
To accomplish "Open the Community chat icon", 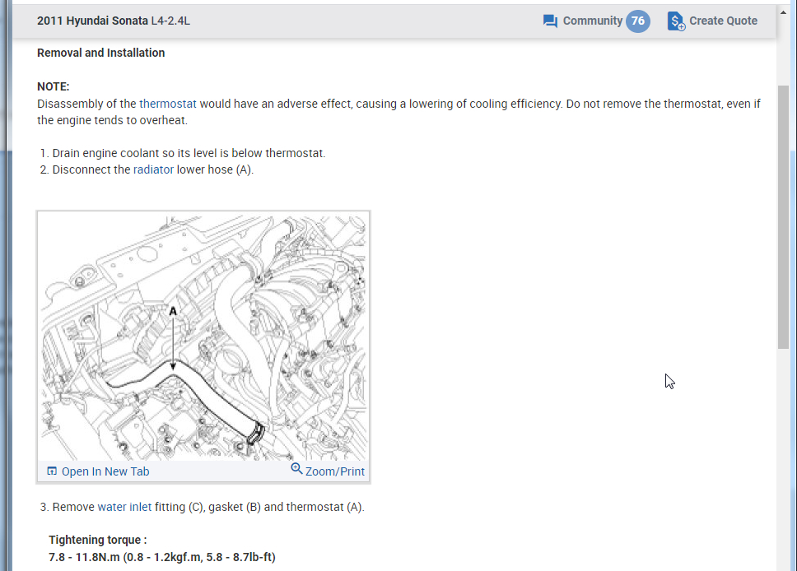I will (550, 21).
